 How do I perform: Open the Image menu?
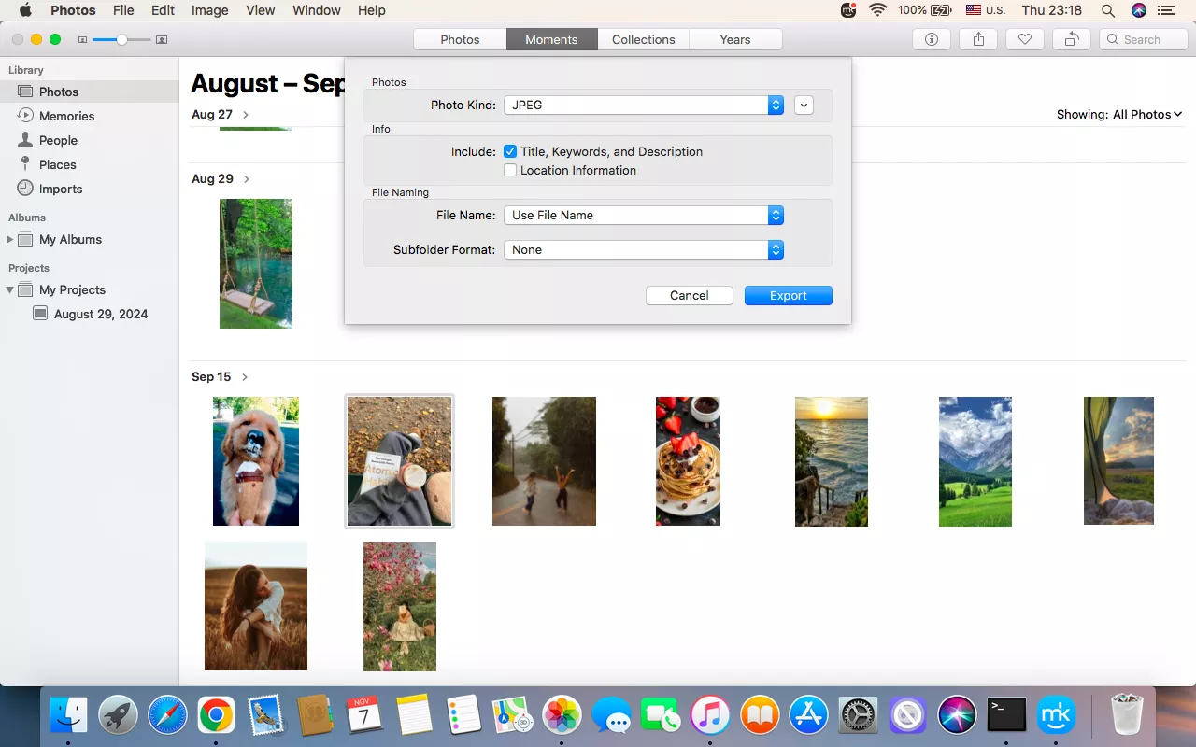(209, 10)
